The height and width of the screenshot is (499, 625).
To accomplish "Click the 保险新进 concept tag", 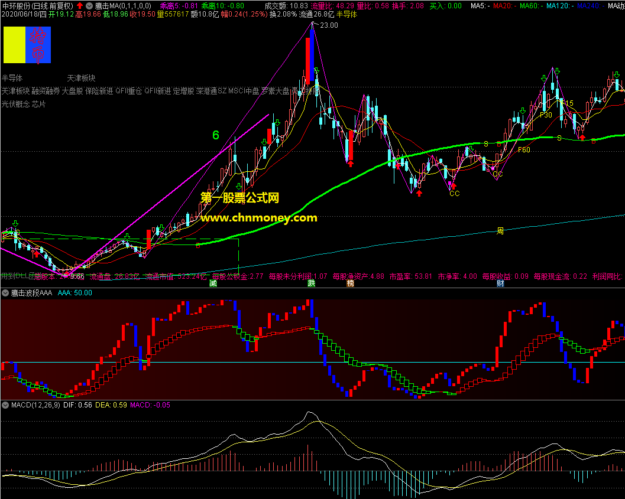I will click(x=99, y=91).
